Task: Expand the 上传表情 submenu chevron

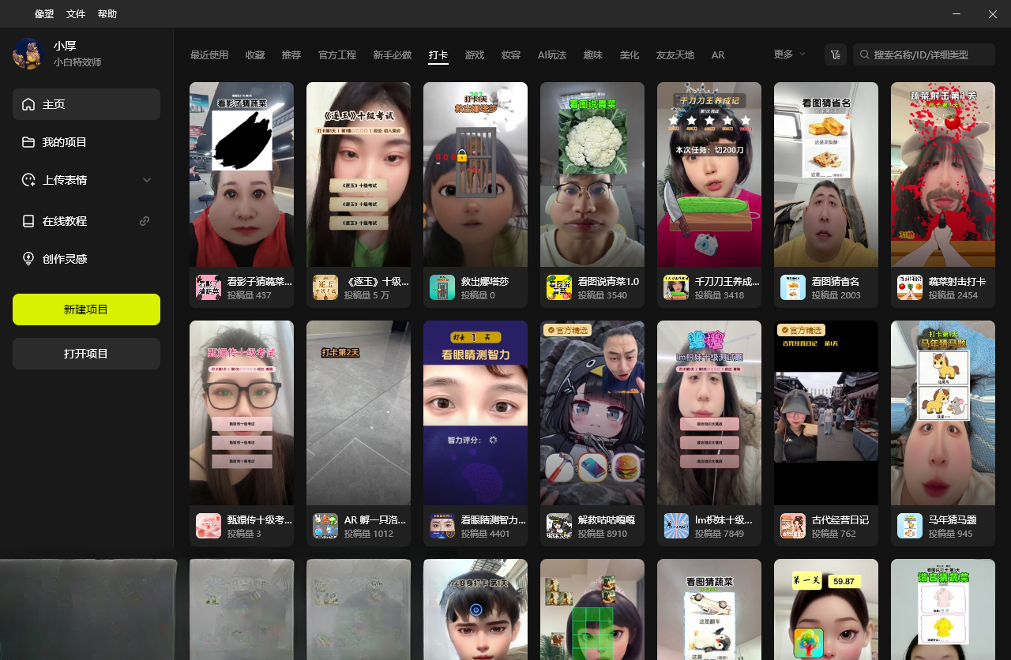Action: [146, 180]
